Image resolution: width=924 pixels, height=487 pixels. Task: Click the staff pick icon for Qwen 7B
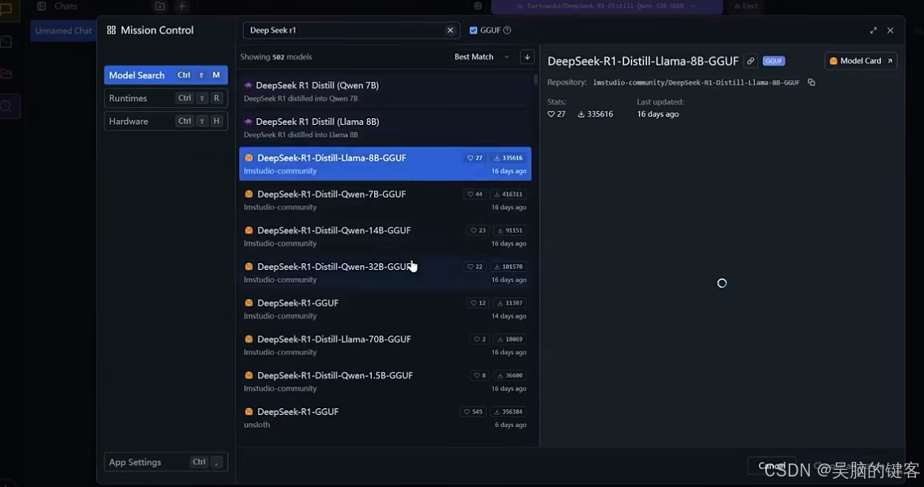248,86
